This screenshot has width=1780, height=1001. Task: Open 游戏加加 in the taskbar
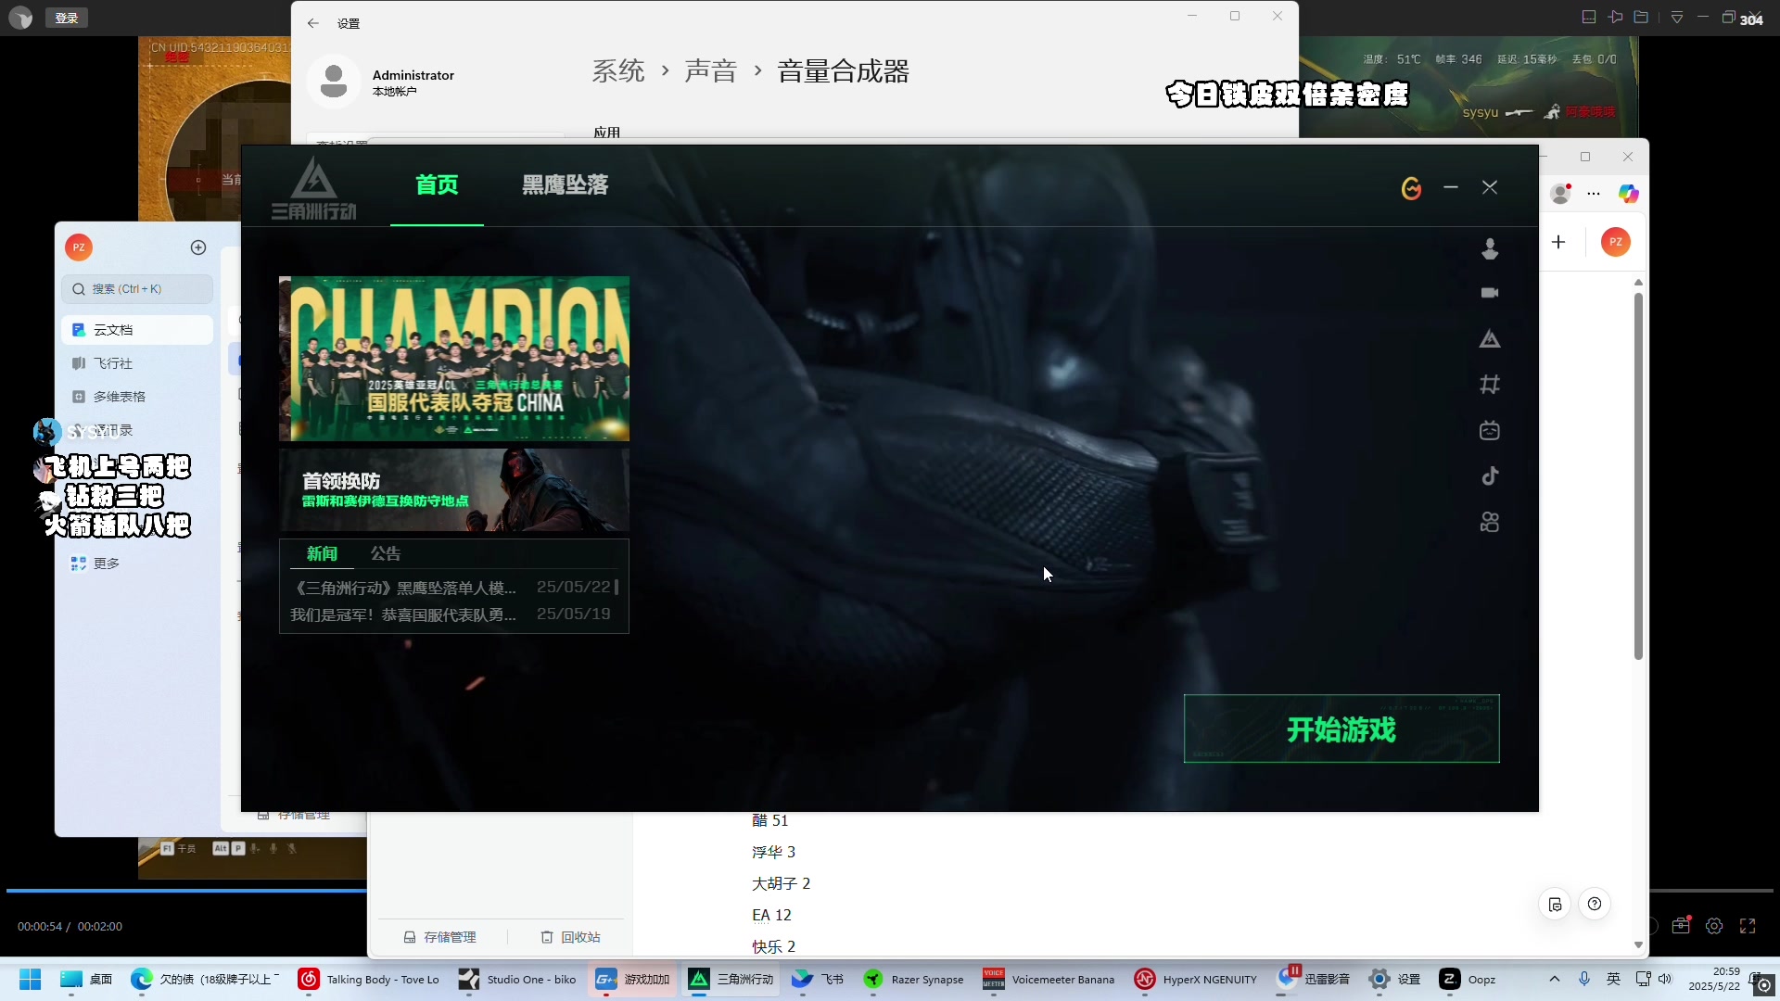click(x=633, y=980)
